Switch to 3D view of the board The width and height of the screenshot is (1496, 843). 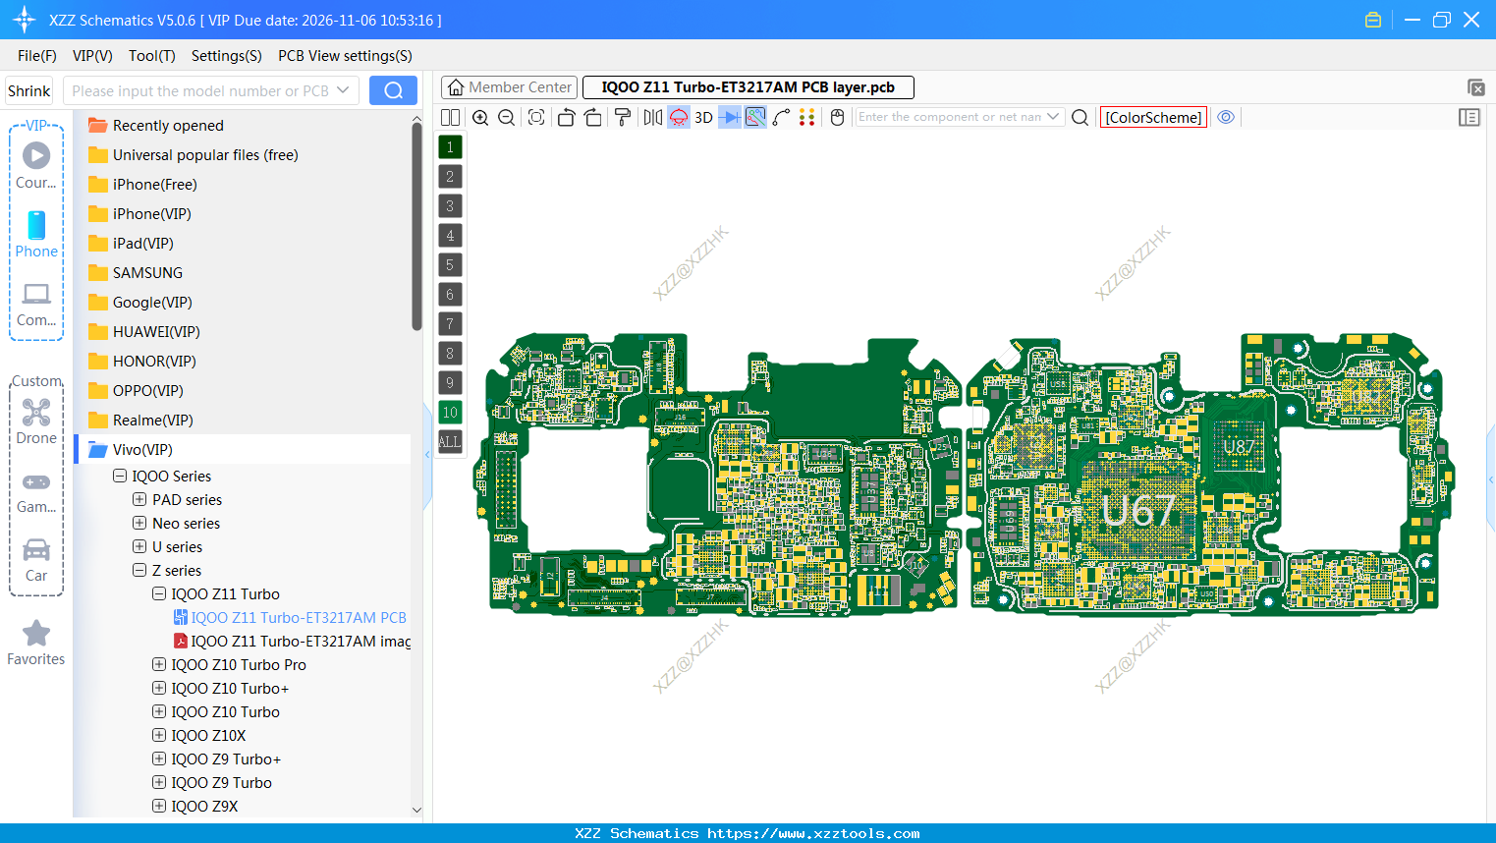click(703, 117)
